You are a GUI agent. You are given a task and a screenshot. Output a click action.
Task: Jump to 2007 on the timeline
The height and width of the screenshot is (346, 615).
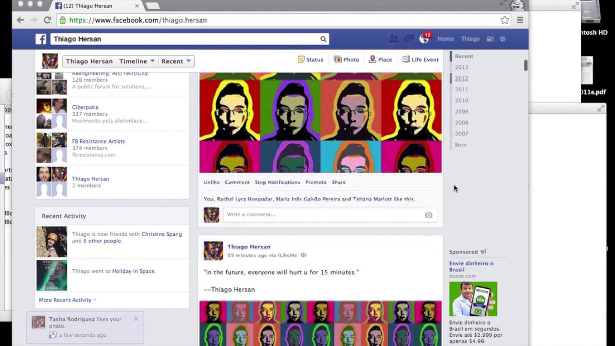[462, 134]
